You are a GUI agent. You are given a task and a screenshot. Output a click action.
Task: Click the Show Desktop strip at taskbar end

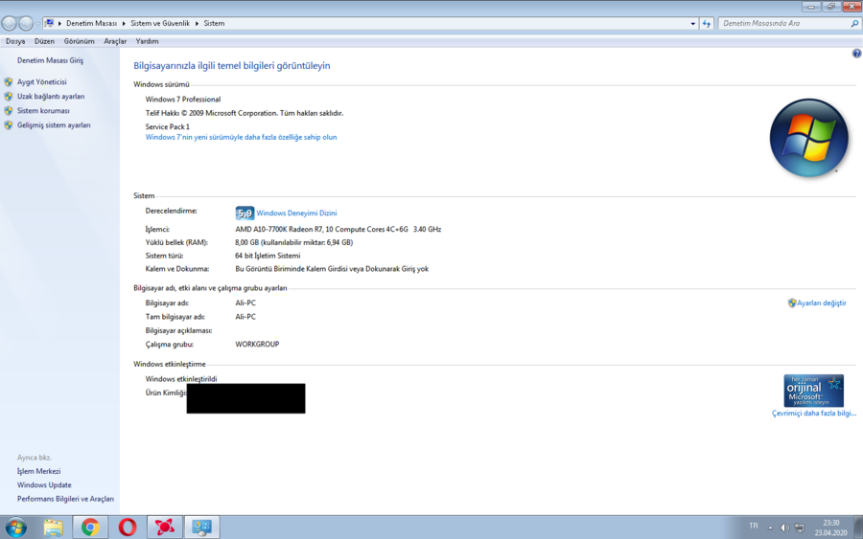click(858, 528)
